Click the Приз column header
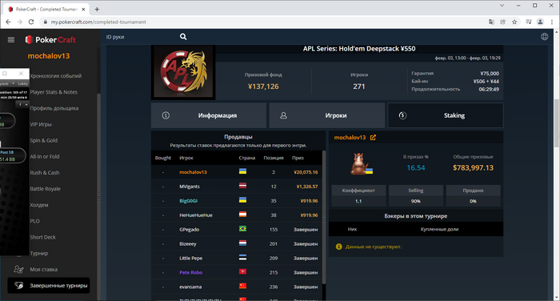 (x=298, y=158)
